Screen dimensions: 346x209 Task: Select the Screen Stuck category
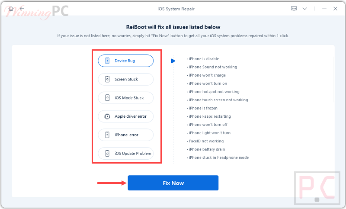coord(126,80)
